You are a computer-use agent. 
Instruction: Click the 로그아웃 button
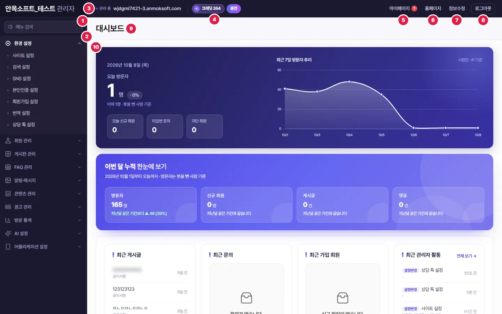[x=483, y=8]
